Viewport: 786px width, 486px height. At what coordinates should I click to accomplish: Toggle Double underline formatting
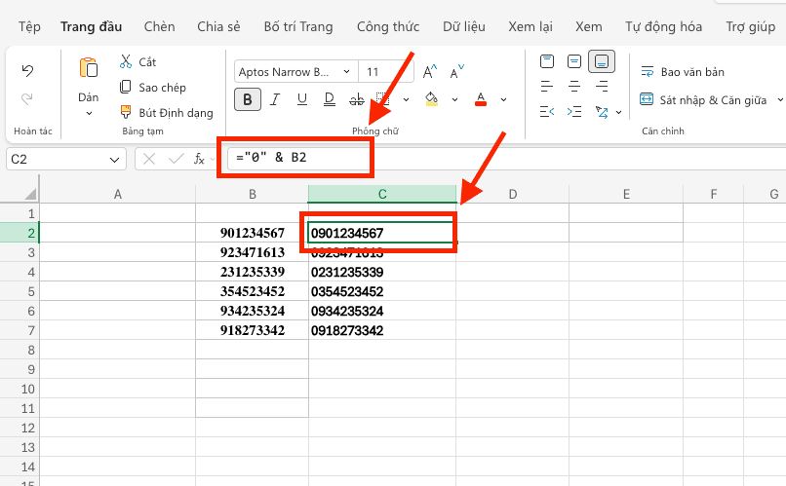point(330,99)
